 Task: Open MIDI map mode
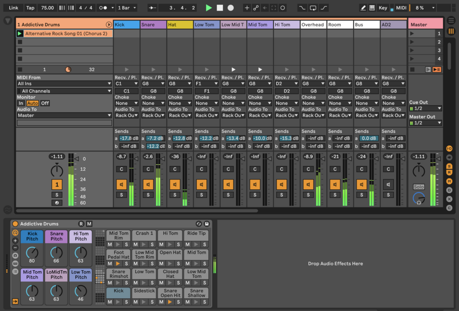pos(401,8)
